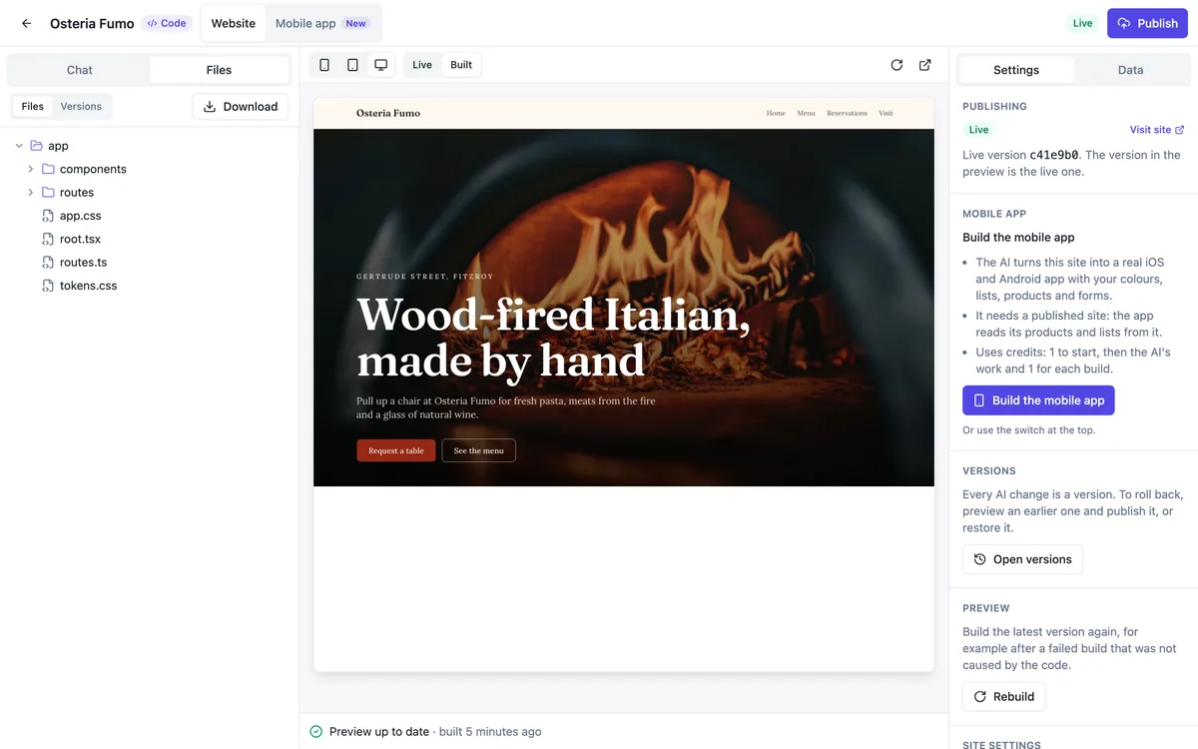Open the Visit site link
Screen dimensions: 1198x749
click(x=1157, y=130)
